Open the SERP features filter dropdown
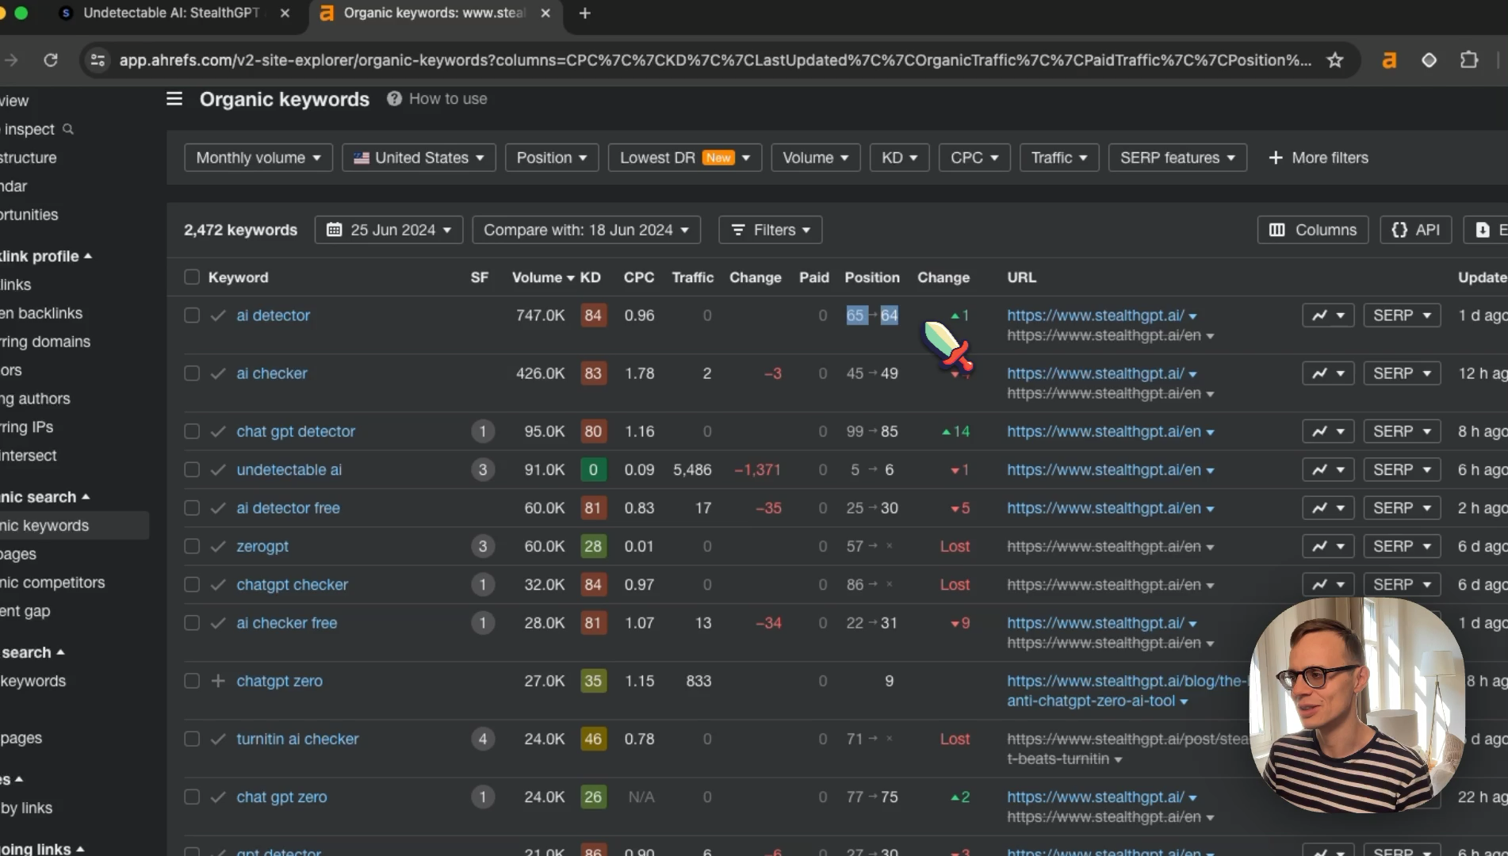Image resolution: width=1508 pixels, height=856 pixels. pyautogui.click(x=1177, y=158)
